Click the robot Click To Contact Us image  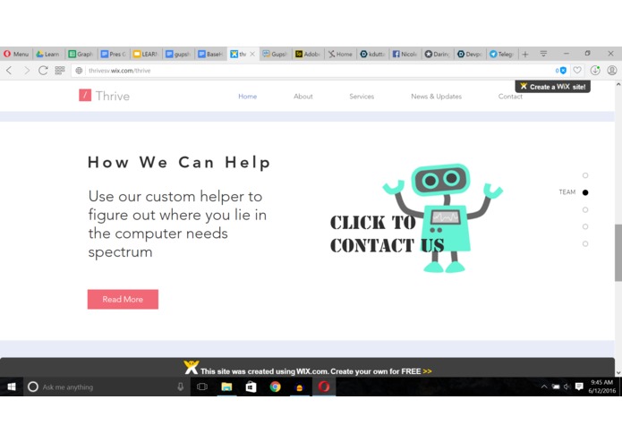416,219
